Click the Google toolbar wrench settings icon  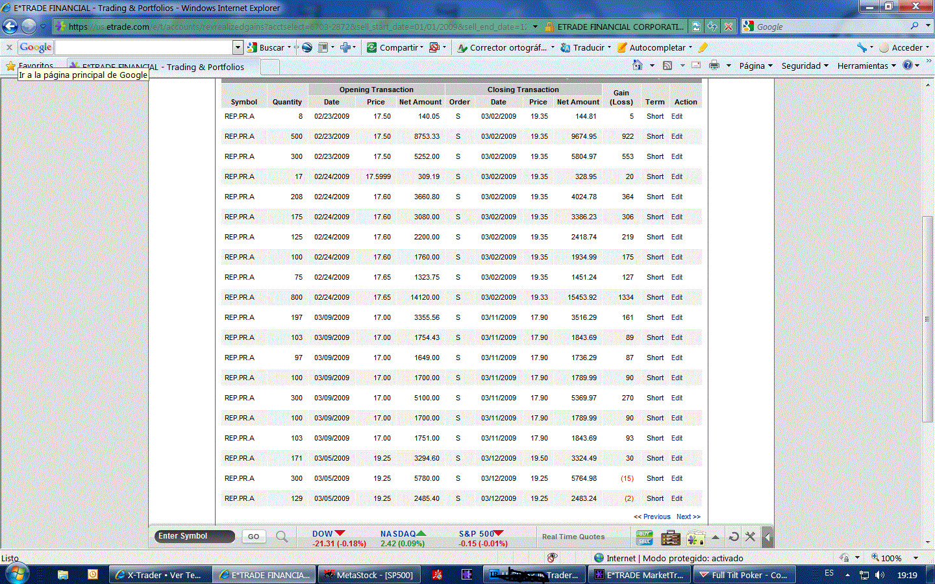(862, 47)
